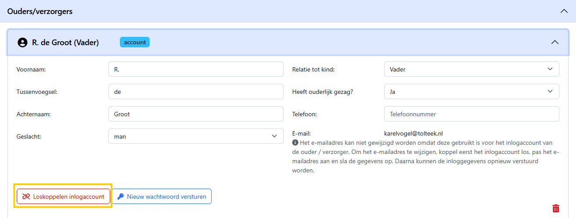Open the Geslacht dropdown

196,136
